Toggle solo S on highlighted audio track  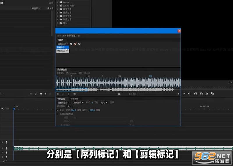point(2,148)
